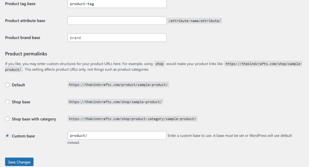The image size is (309, 167).
Task: Focus the Product brand base text box
Action: (117, 38)
